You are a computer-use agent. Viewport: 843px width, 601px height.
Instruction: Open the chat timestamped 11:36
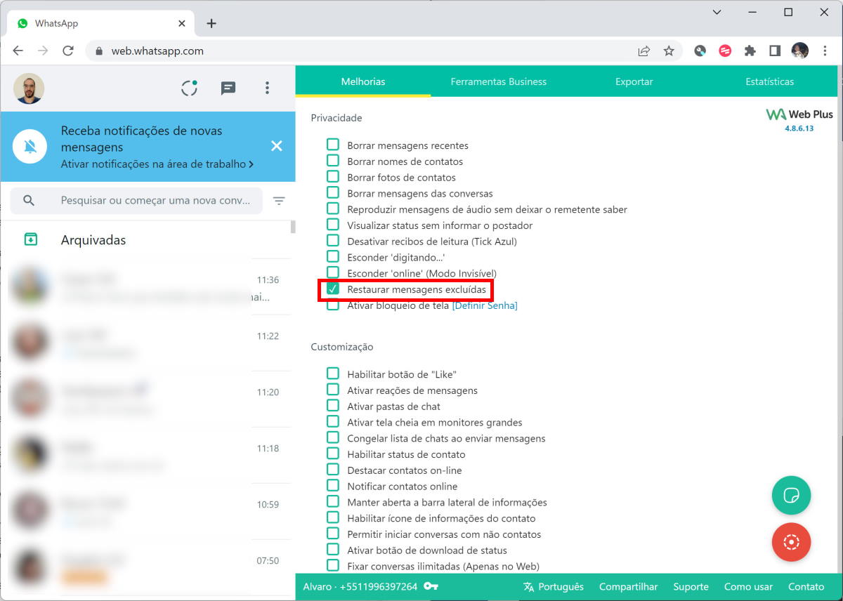pyautogui.click(x=145, y=286)
